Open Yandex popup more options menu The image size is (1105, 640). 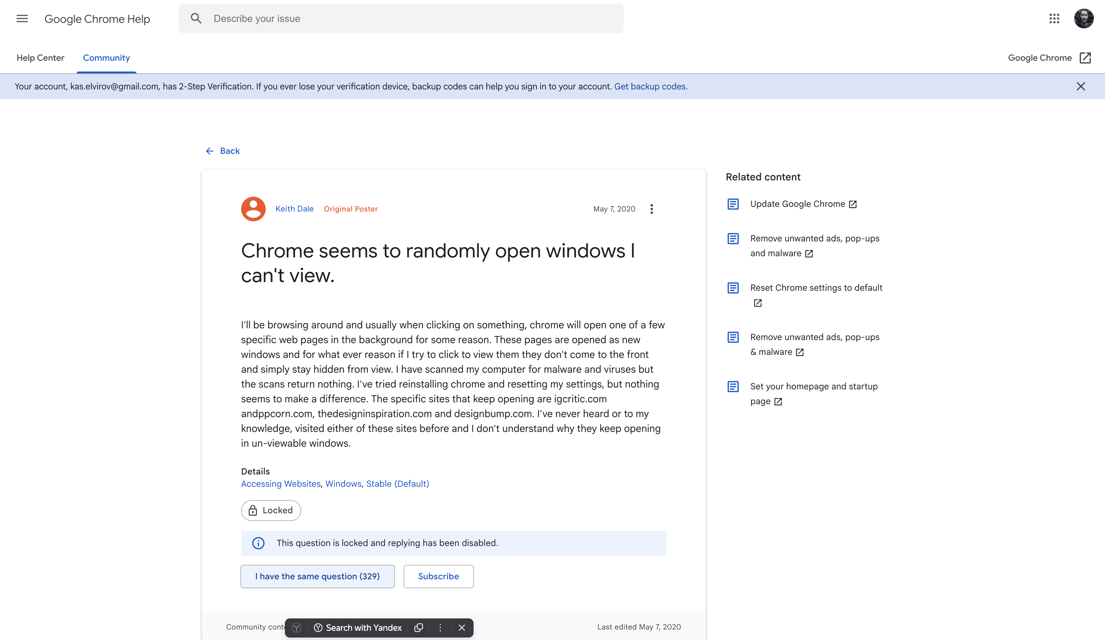[x=440, y=628]
